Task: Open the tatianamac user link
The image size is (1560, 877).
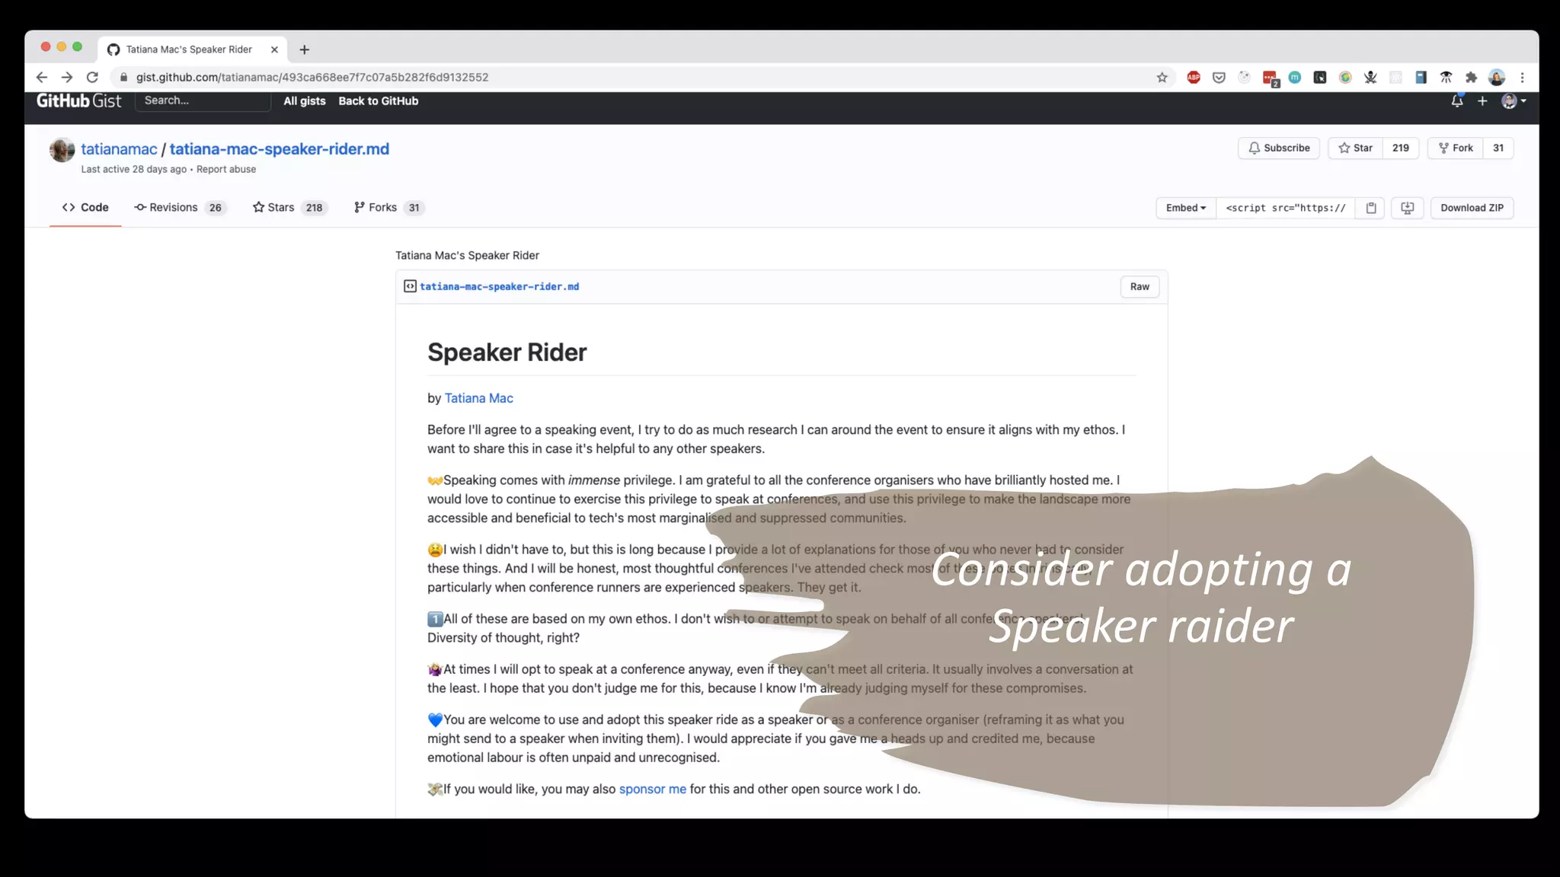Action: [119, 149]
